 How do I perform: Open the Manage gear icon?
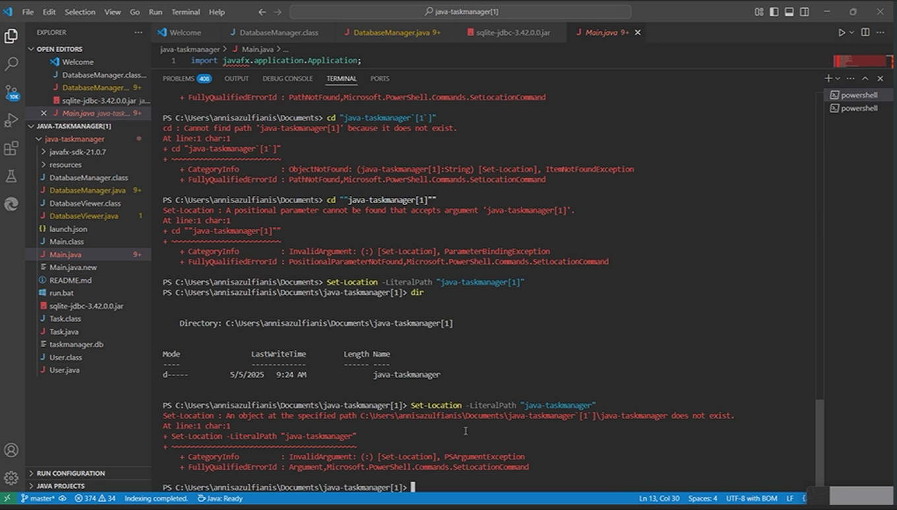pyautogui.click(x=11, y=478)
